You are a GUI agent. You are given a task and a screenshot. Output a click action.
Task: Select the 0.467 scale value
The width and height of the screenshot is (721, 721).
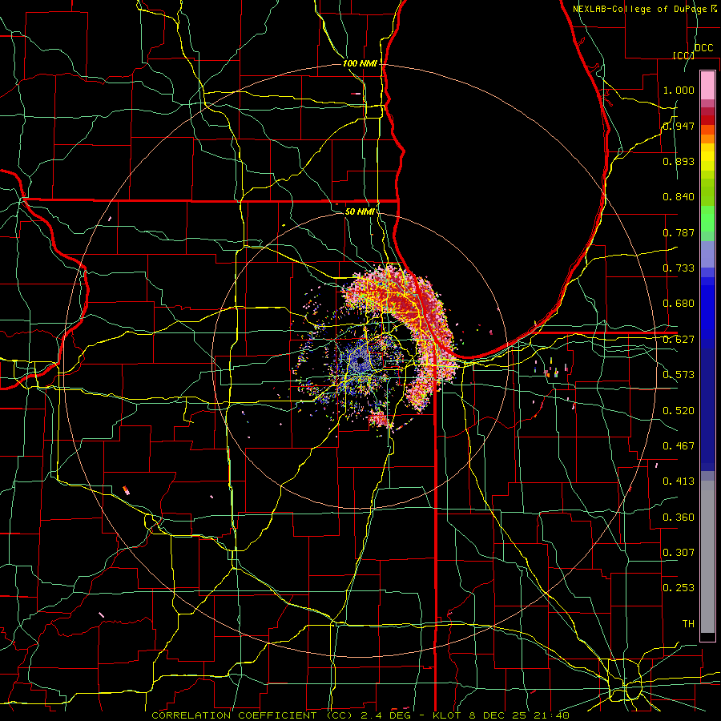[679, 445]
